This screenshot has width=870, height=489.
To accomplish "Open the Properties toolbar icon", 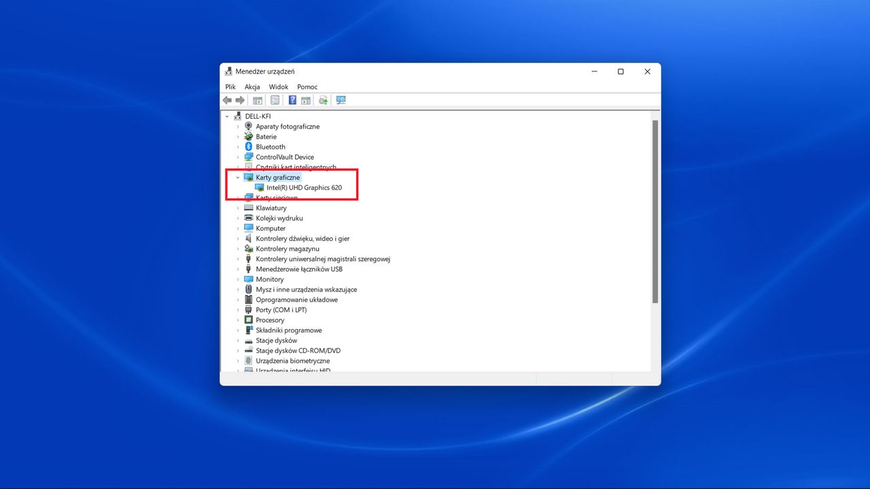I will coord(275,100).
